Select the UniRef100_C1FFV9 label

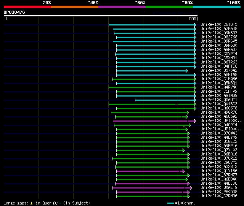(x=219, y=92)
